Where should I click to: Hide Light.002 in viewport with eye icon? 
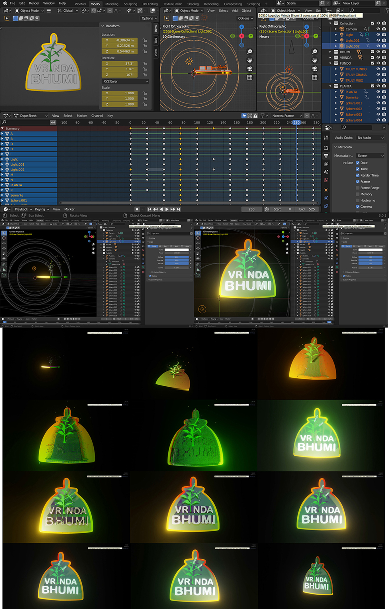click(378, 46)
